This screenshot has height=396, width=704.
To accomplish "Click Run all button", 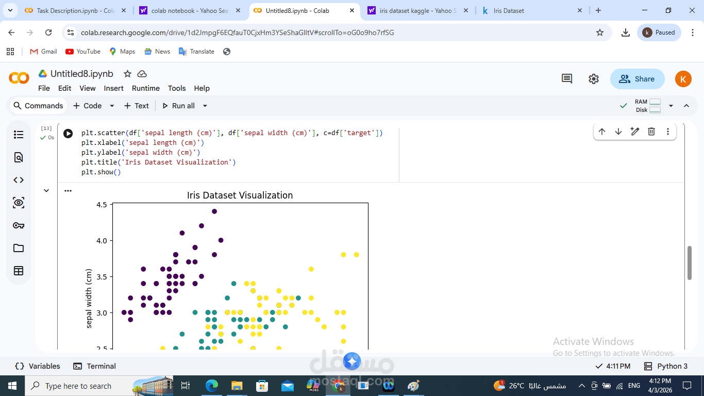I will pyautogui.click(x=178, y=106).
